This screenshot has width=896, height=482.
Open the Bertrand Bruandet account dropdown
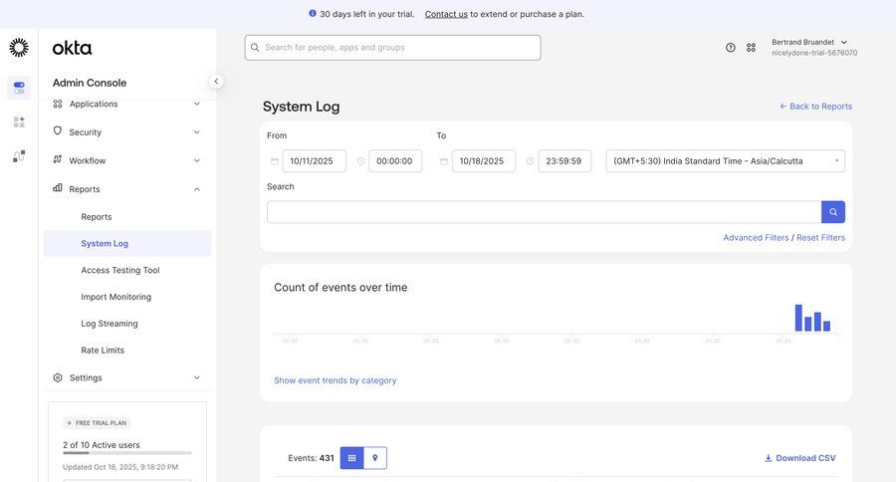point(809,42)
